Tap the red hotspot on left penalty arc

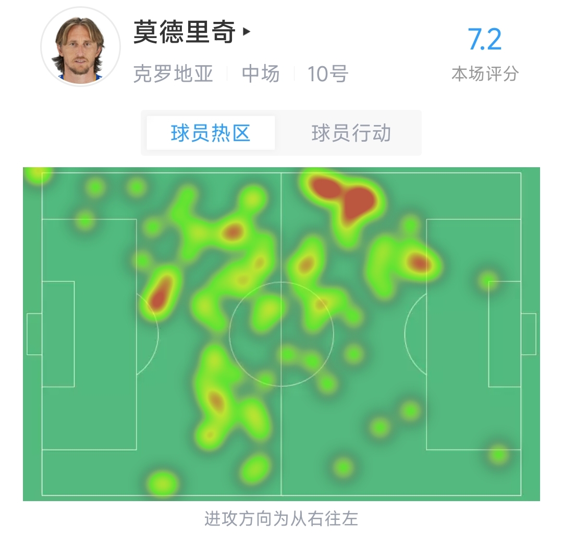[x=161, y=292]
